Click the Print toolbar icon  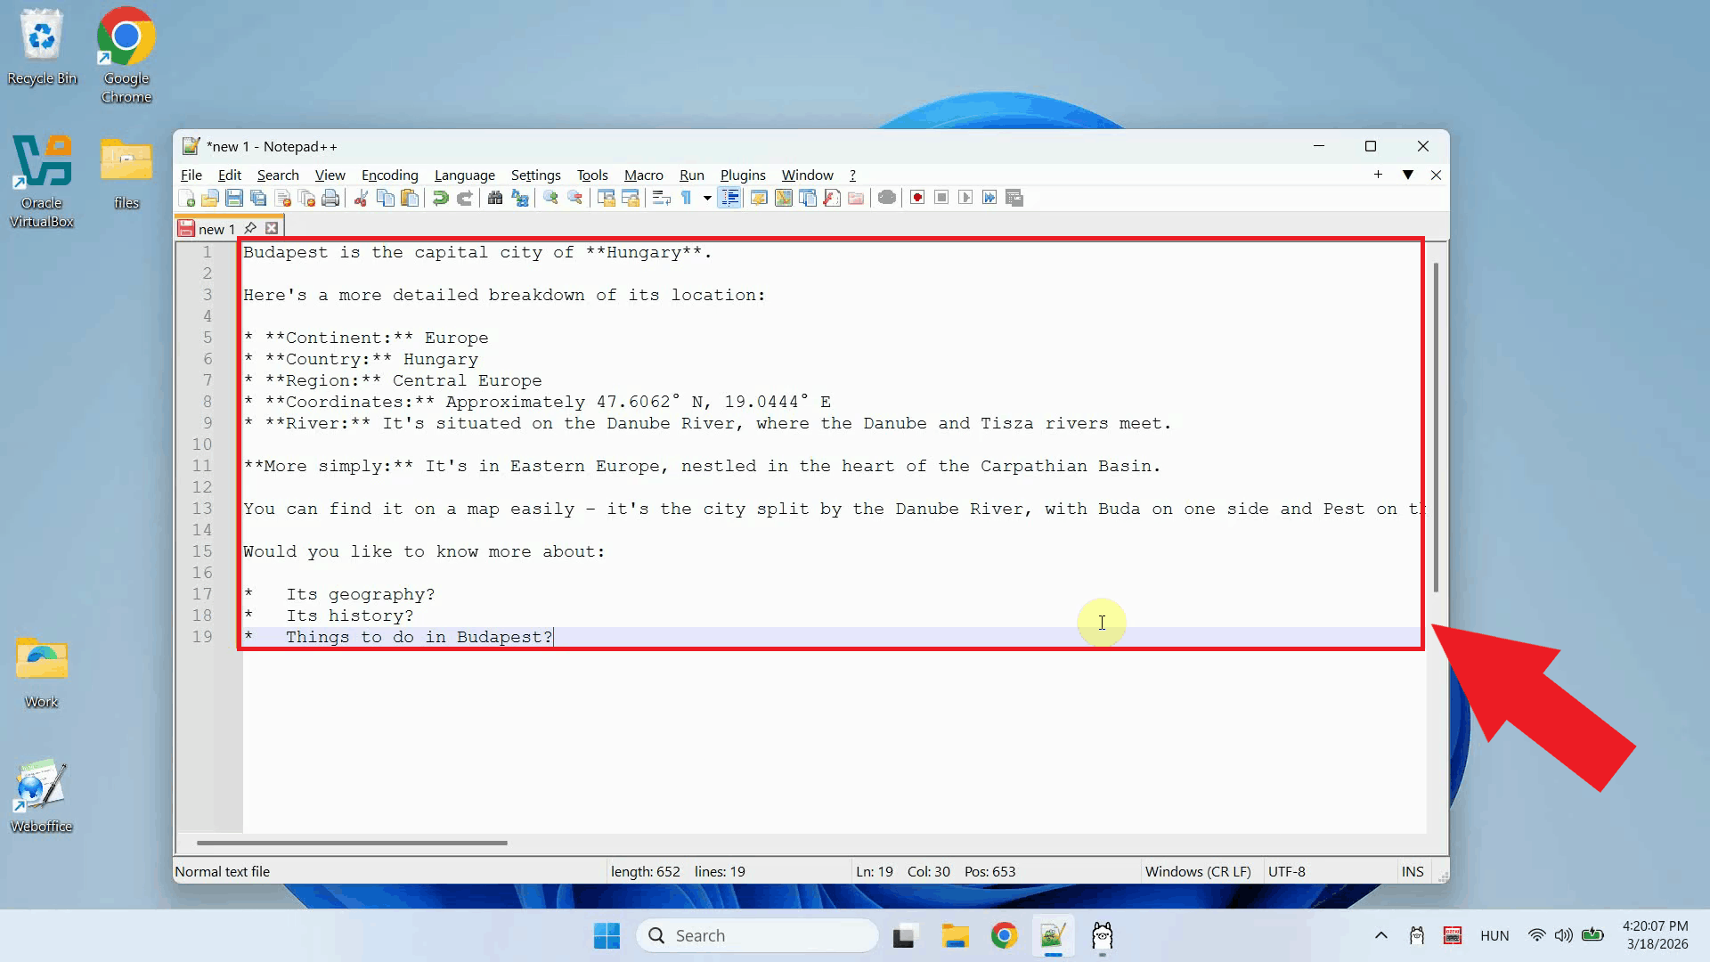coord(330,198)
